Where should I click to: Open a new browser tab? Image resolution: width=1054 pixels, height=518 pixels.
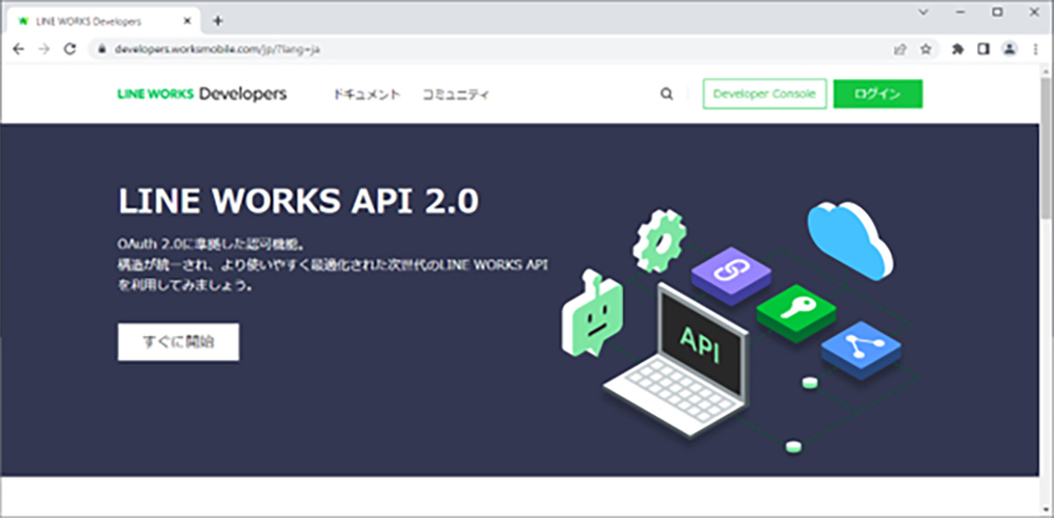(218, 20)
